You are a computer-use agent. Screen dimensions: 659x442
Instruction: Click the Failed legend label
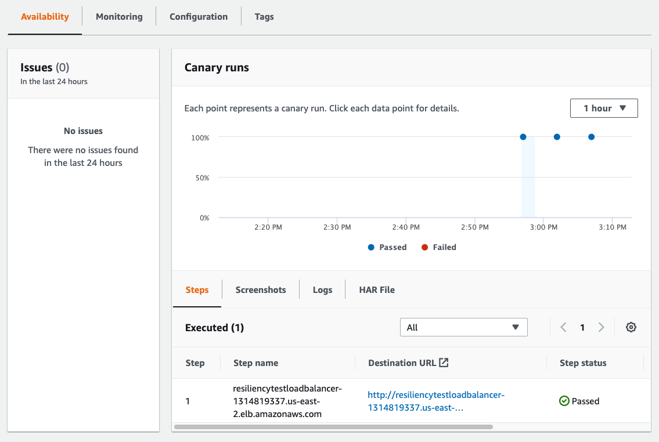444,247
